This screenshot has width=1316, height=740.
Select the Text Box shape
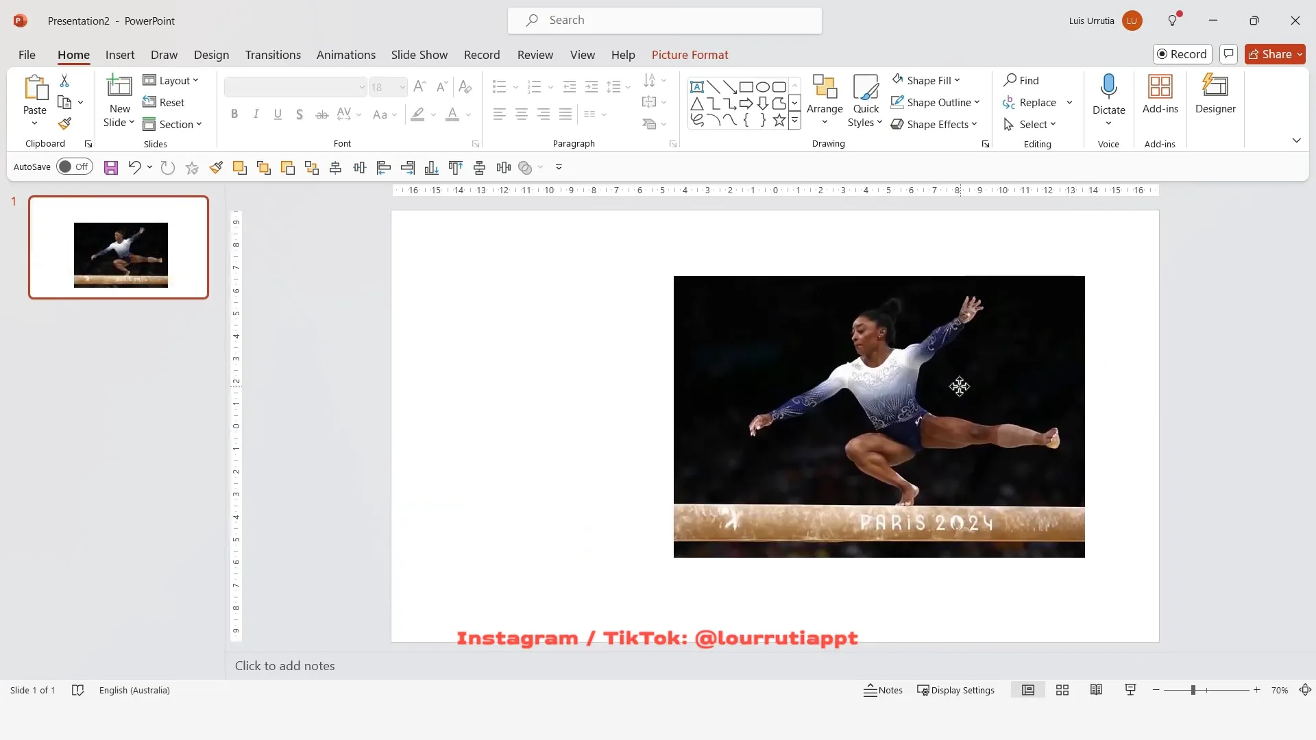point(697,87)
